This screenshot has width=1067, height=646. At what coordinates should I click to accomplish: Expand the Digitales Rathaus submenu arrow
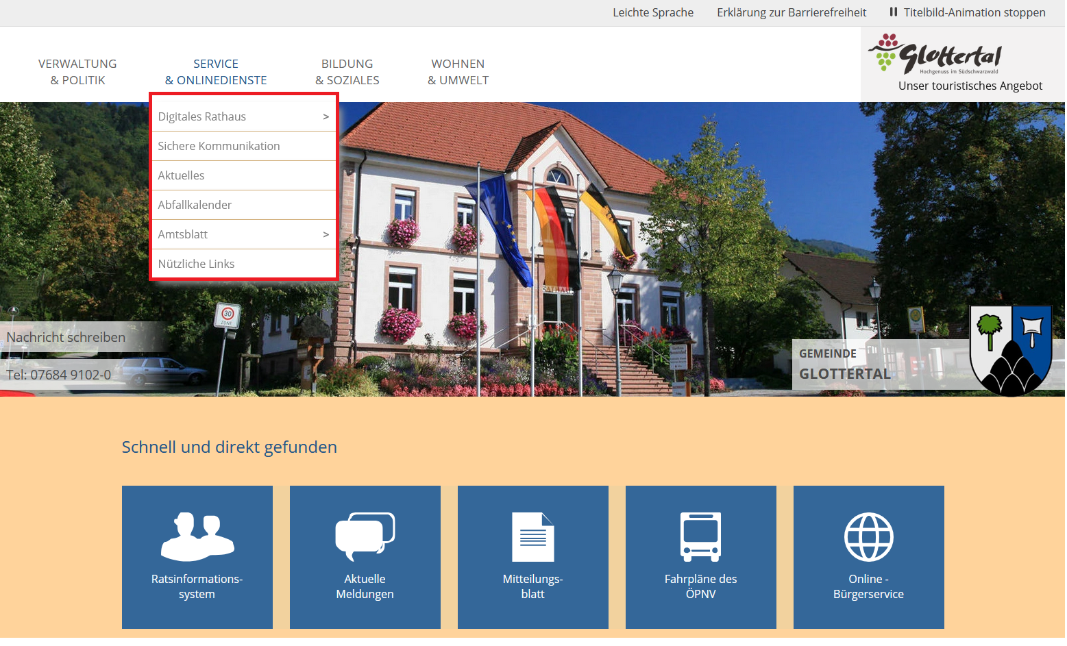tap(326, 117)
